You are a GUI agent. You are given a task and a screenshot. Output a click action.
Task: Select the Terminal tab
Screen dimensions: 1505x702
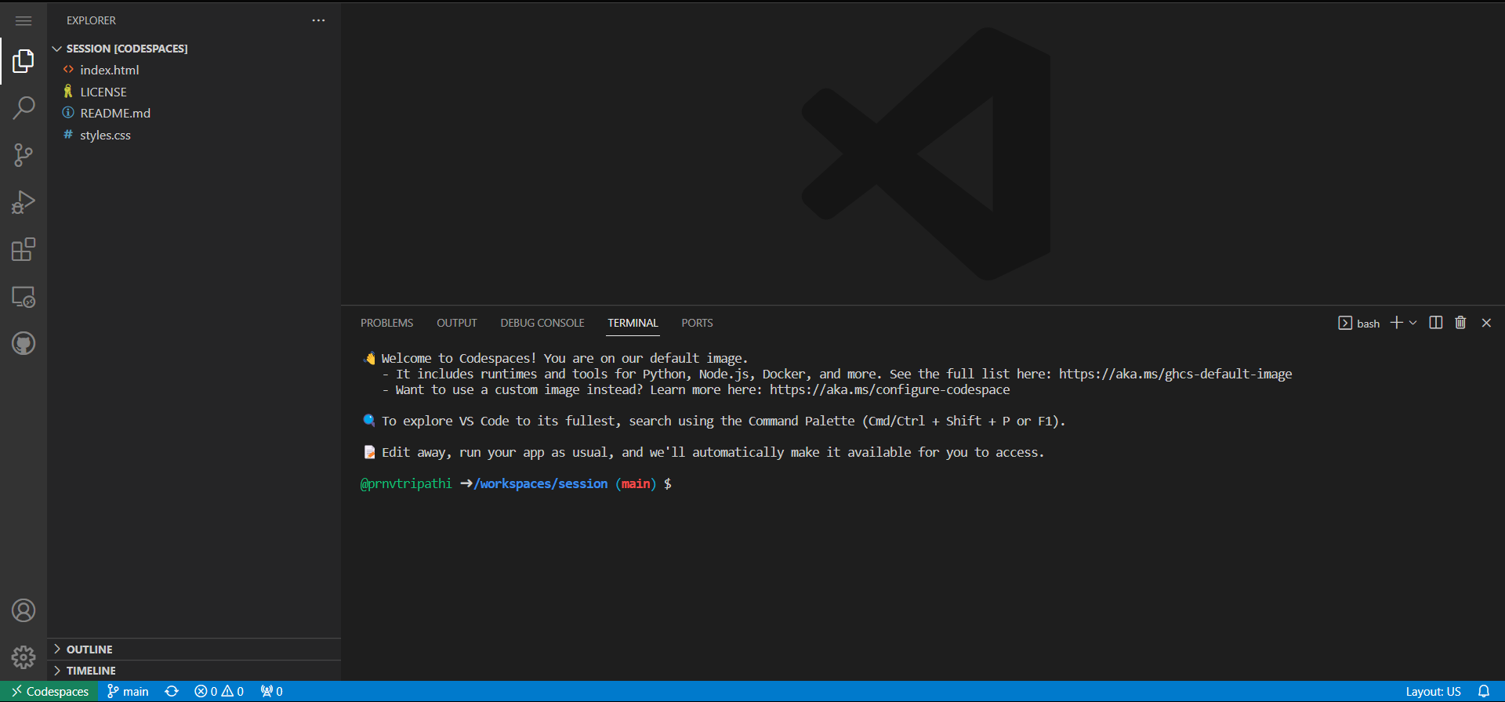click(633, 323)
